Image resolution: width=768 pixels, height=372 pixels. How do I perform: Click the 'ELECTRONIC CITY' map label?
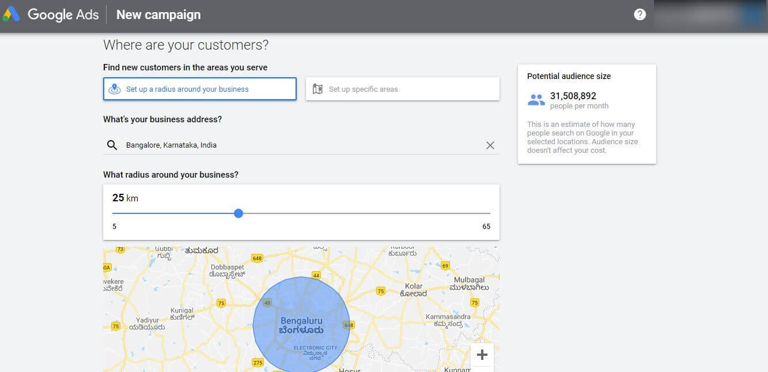(316, 348)
